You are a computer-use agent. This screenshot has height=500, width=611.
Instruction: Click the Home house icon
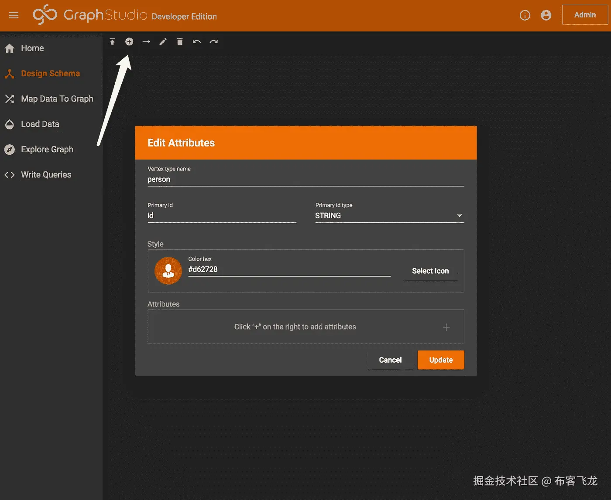10,48
